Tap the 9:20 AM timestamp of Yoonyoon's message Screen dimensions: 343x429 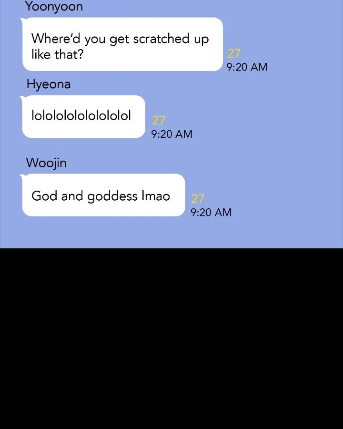pyautogui.click(x=247, y=67)
